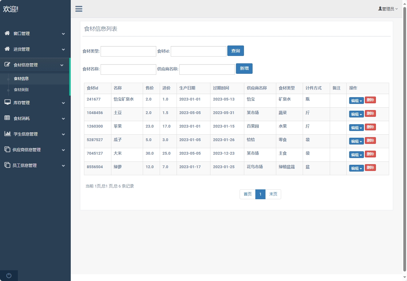Click the 查询 search button
Screen dimensions: 407x281
pyautogui.click(x=235, y=51)
